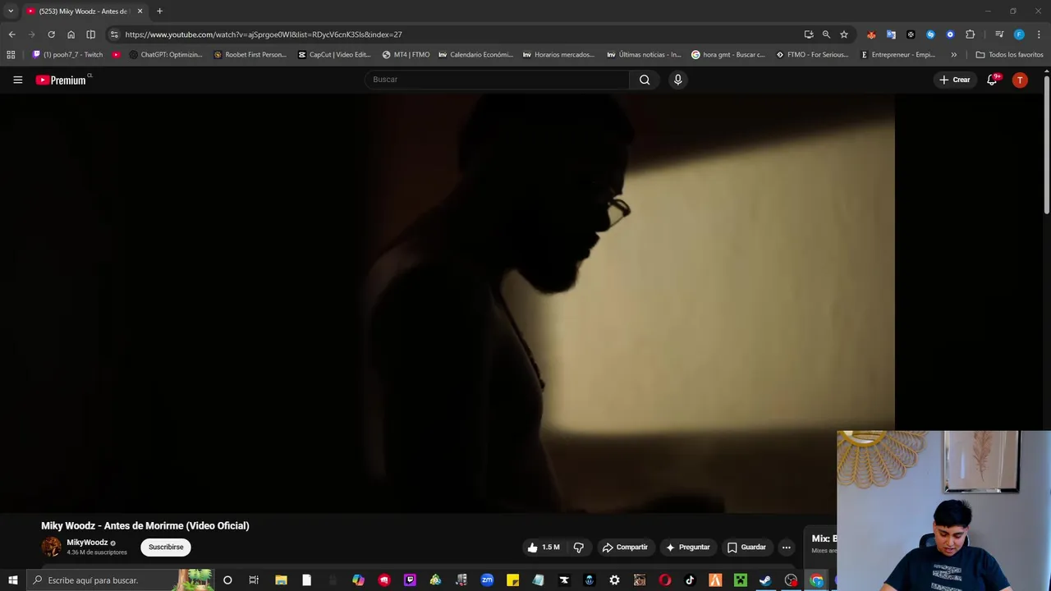Open FTMO For Serious bookmark
The width and height of the screenshot is (1051, 591).
812,55
